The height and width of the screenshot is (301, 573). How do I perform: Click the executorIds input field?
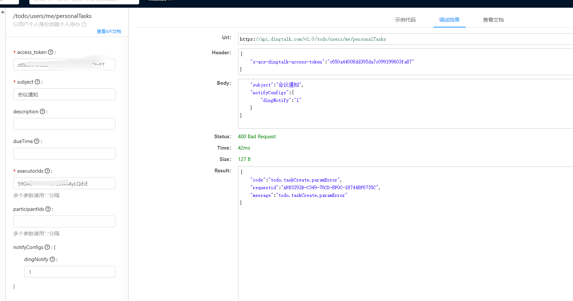64,183
